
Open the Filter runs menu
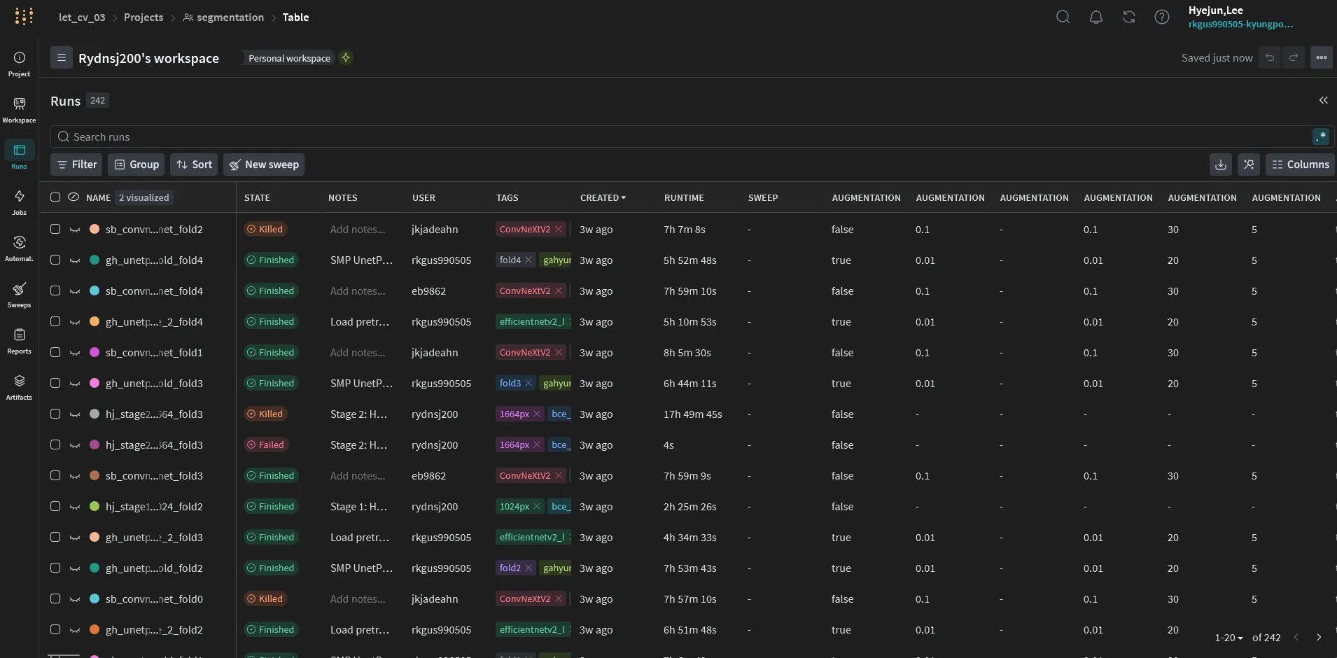pos(77,164)
